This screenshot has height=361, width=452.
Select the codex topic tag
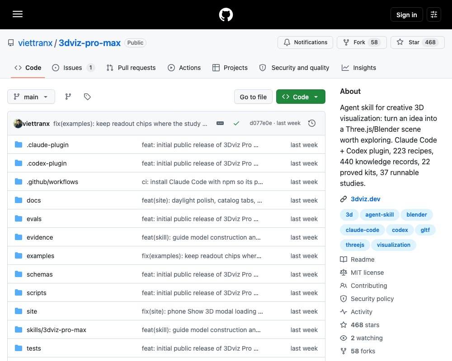coord(400,230)
